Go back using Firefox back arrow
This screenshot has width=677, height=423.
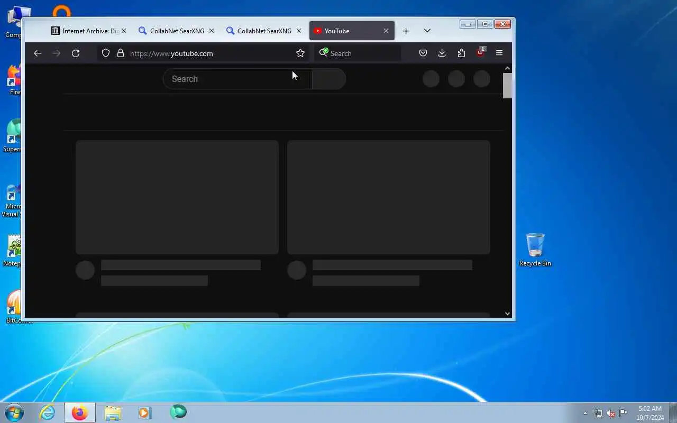37,53
